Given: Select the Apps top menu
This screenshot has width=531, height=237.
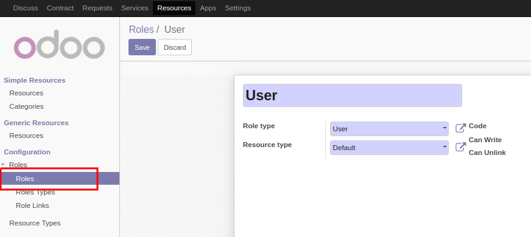Looking at the screenshot, I should [208, 8].
